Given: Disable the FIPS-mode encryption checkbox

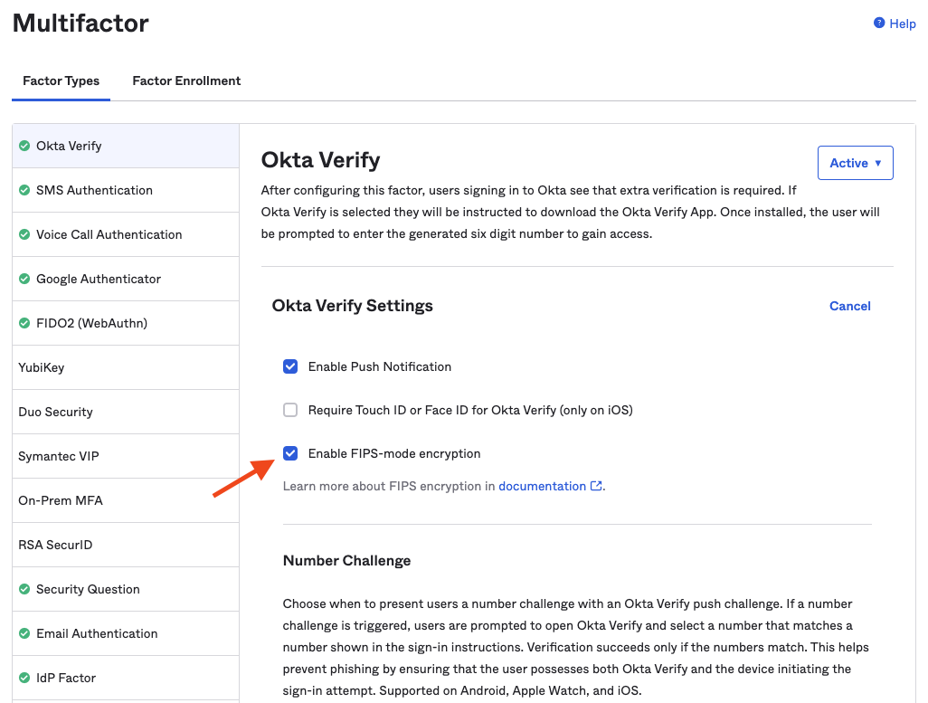Looking at the screenshot, I should tap(290, 453).
